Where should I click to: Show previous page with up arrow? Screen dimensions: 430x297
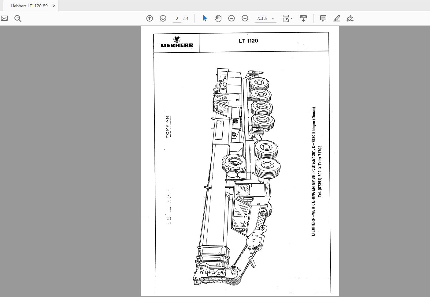(150, 18)
